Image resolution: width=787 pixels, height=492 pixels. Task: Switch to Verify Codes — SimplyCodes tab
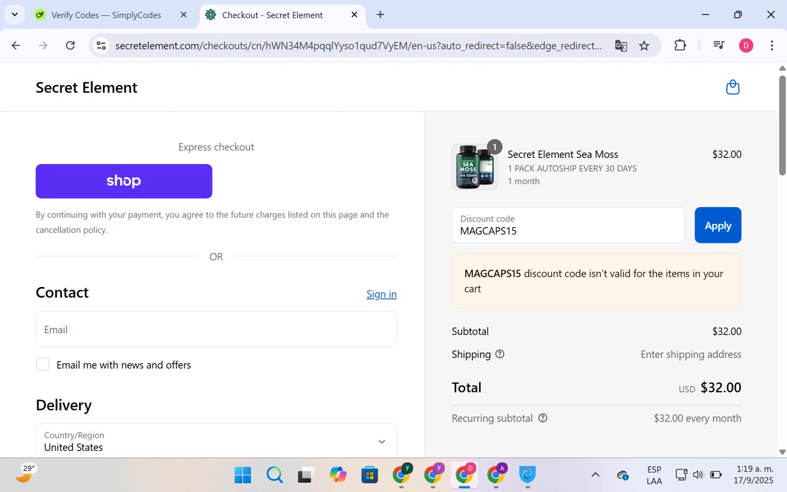(106, 15)
